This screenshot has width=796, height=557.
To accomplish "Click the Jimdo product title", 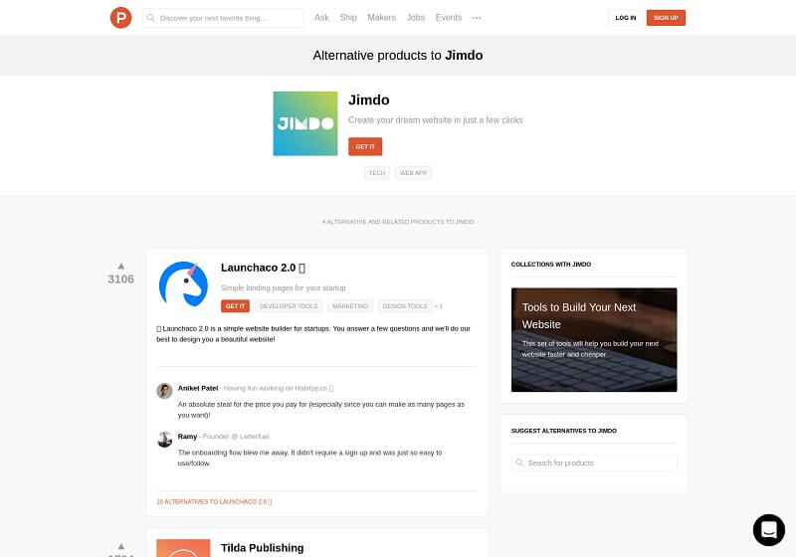I will tap(368, 99).
